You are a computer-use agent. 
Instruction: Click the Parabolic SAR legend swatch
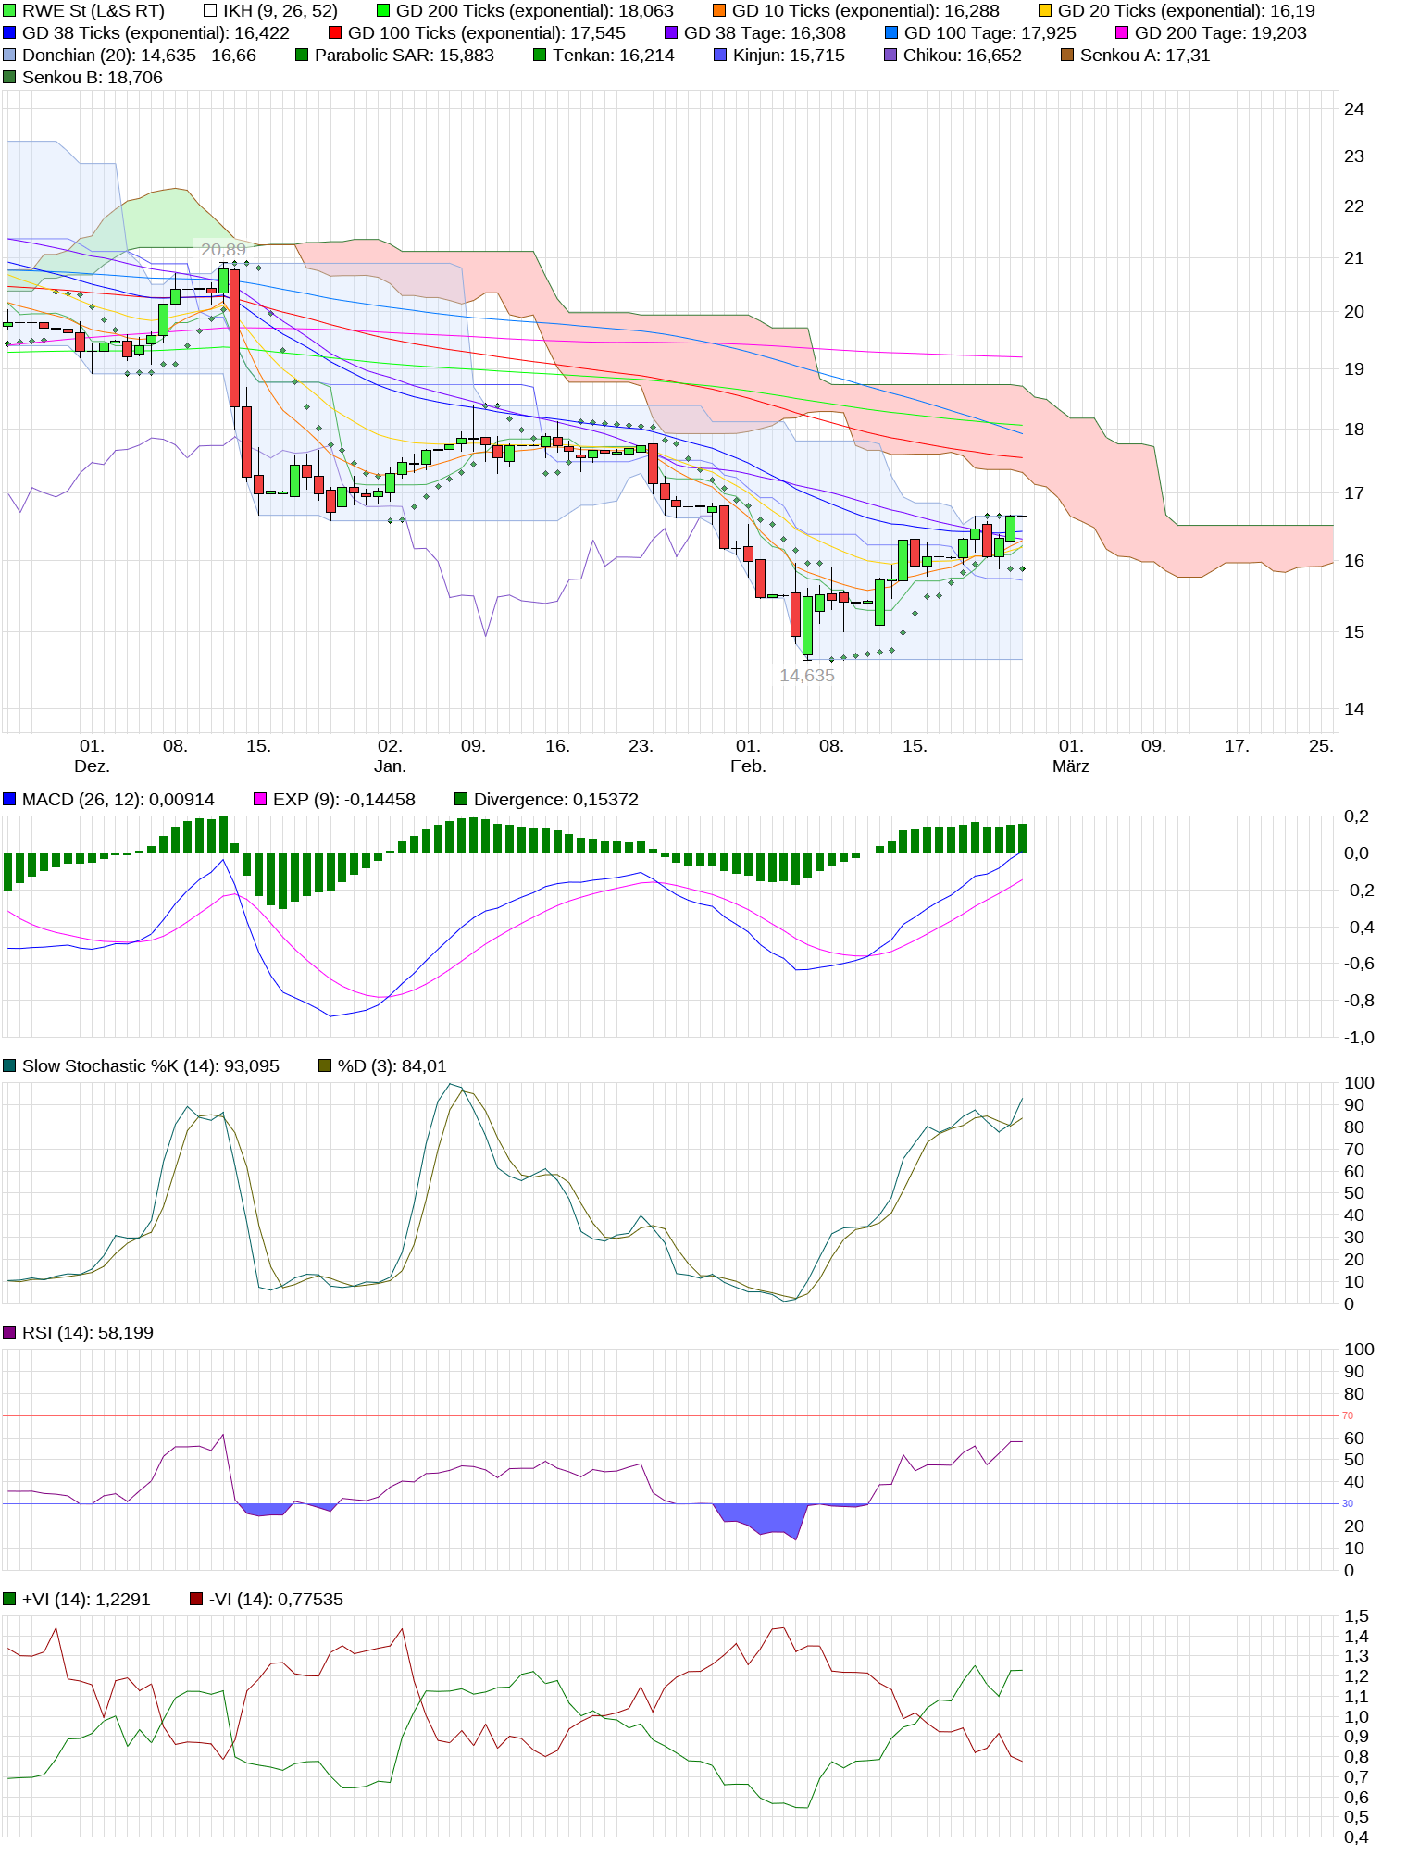302,56
